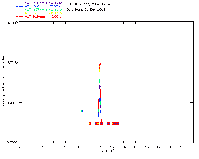Screen dimensions: 199x159
Task: Click the x-axis tick label 17
Action: tap(159, 147)
